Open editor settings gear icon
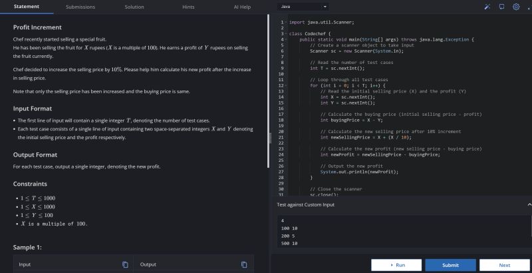 [515, 7]
